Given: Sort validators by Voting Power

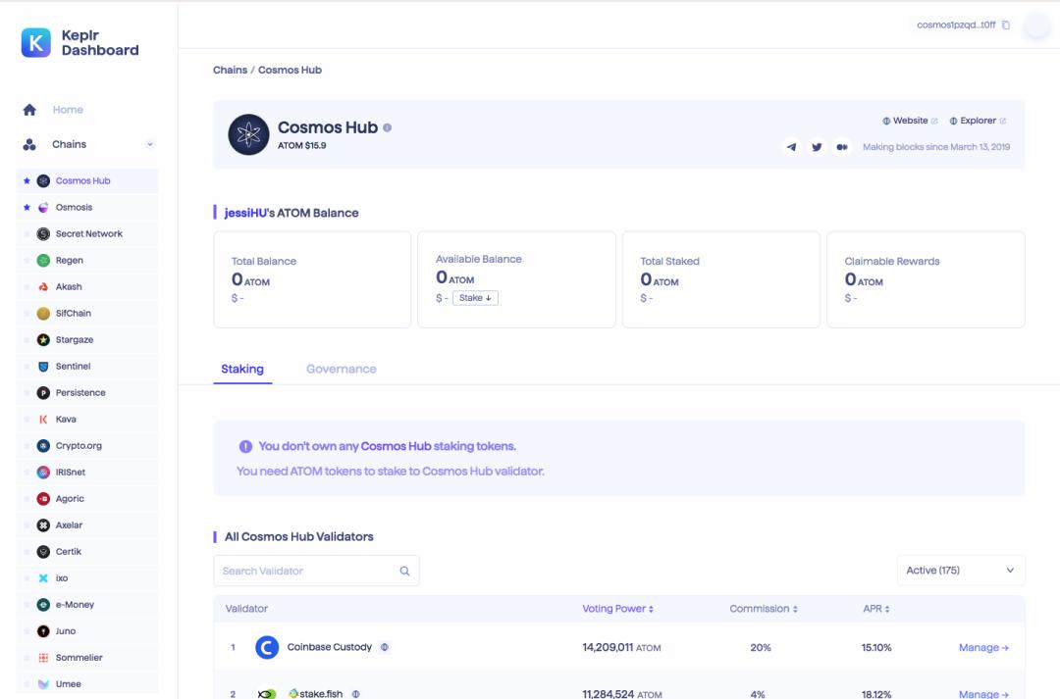Looking at the screenshot, I should point(617,609).
